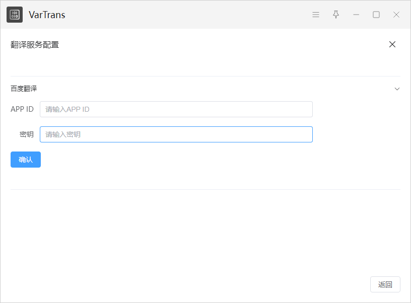Close the 翻译服务配置 panel
411x303 pixels.
click(392, 44)
